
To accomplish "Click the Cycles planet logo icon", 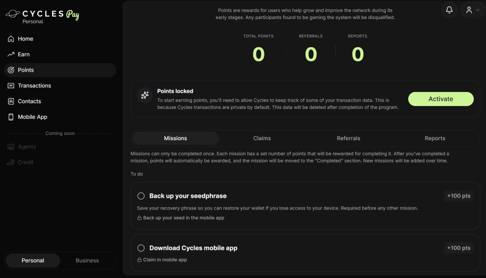I will pos(13,14).
